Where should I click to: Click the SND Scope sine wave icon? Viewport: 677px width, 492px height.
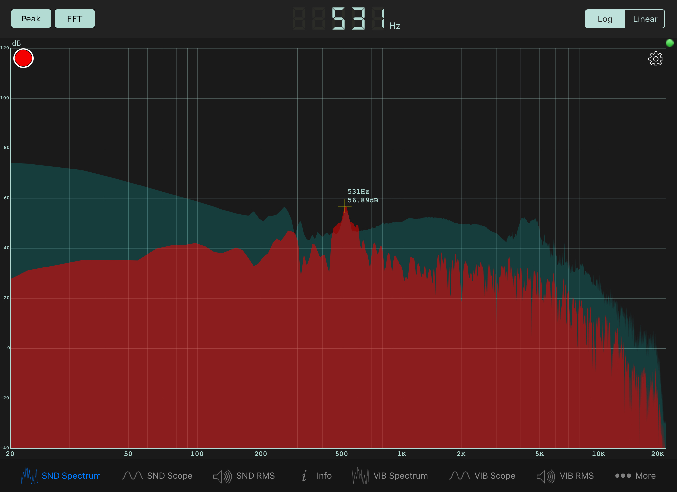132,476
